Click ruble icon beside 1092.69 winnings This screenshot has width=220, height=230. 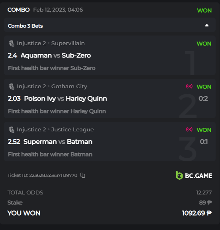coord(209,213)
